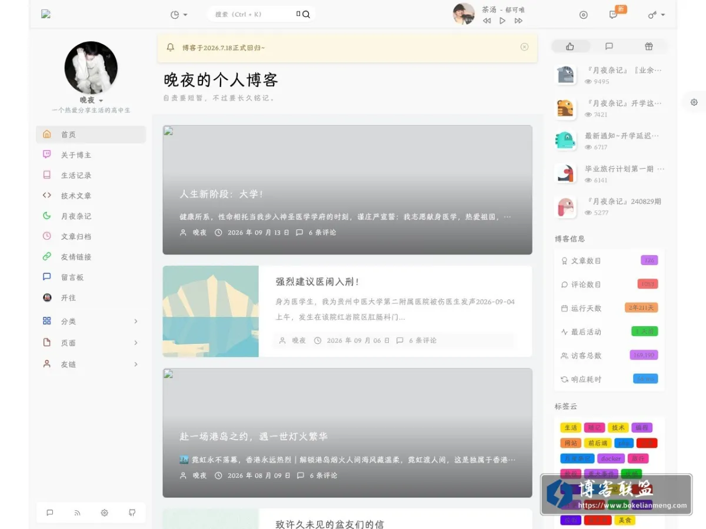Open the post 人生新阶段：大学！

click(x=221, y=194)
